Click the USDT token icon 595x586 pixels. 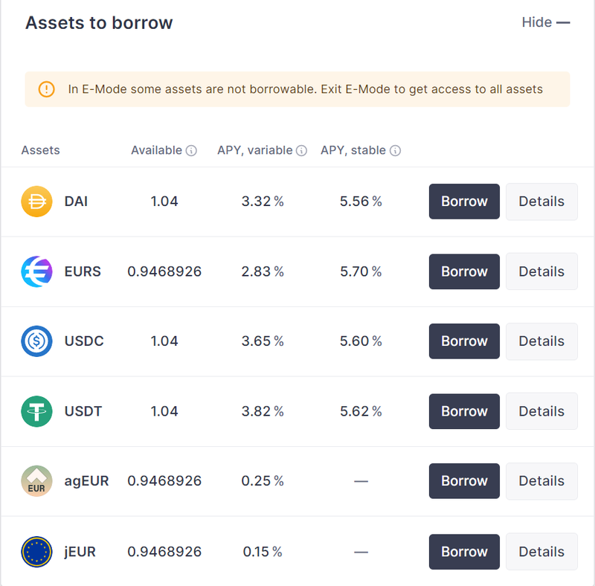[36, 411]
